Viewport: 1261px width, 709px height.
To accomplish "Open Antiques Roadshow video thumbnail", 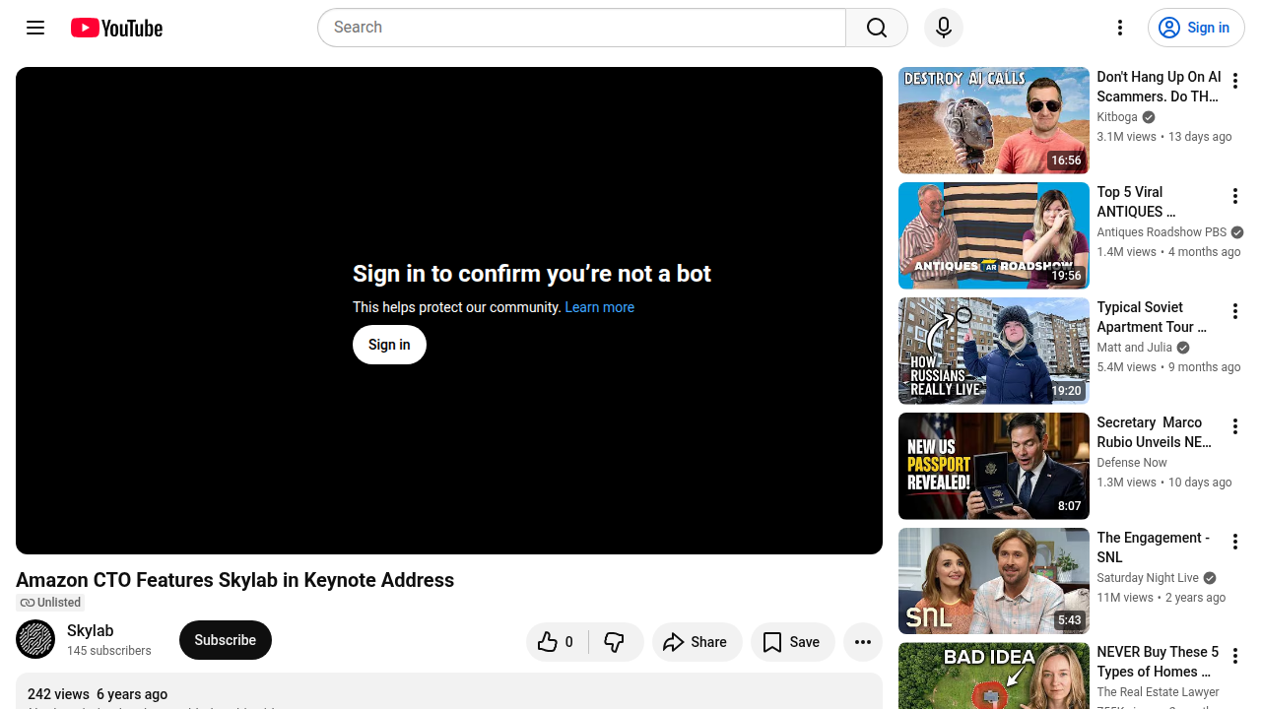I will (994, 235).
